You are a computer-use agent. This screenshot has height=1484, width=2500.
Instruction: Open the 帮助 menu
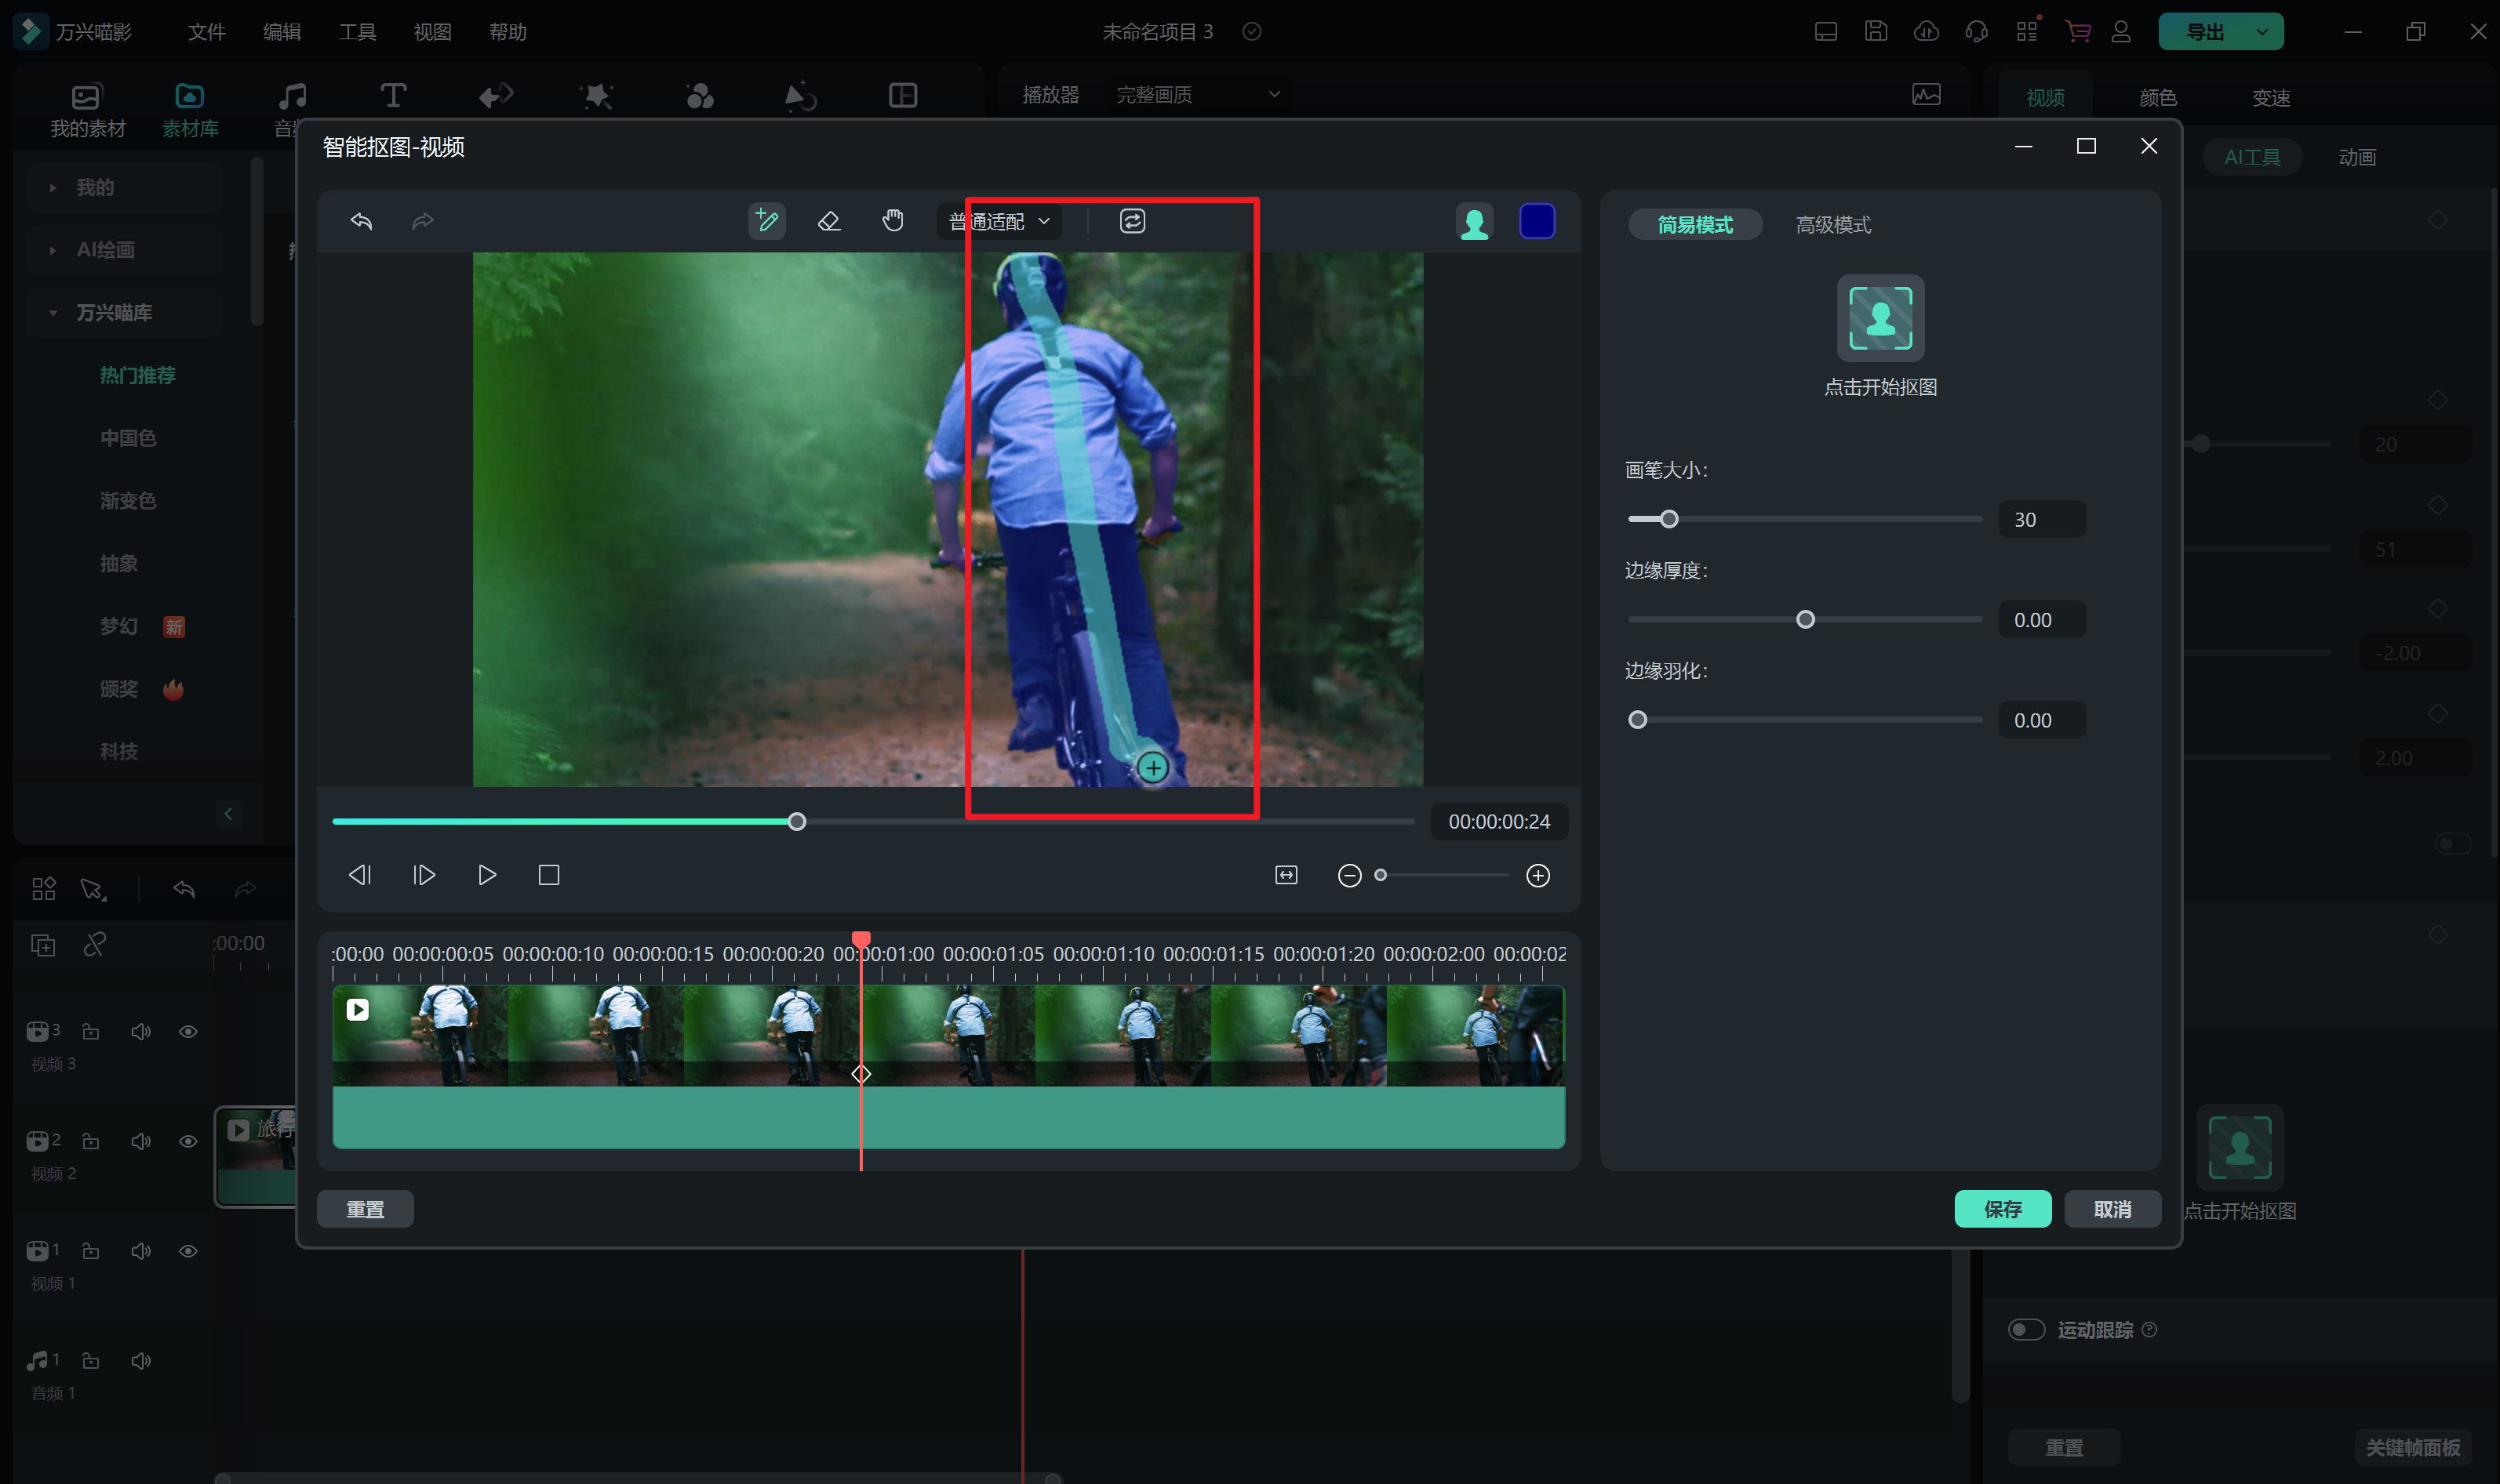[x=508, y=32]
